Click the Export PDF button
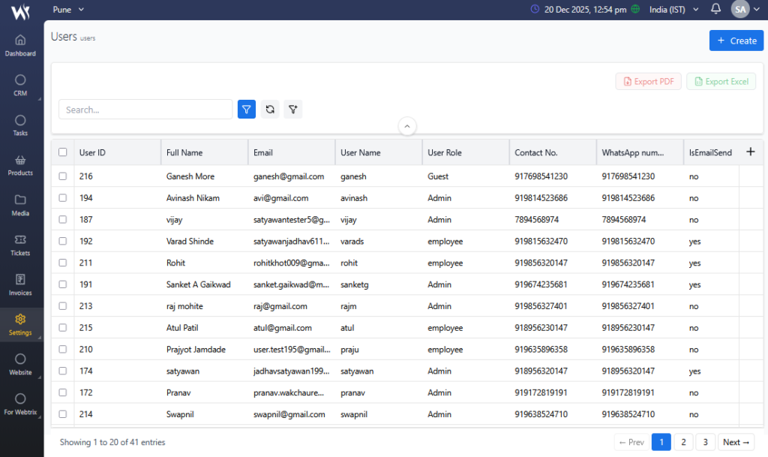Screen dimensions: 768x457 649,81
